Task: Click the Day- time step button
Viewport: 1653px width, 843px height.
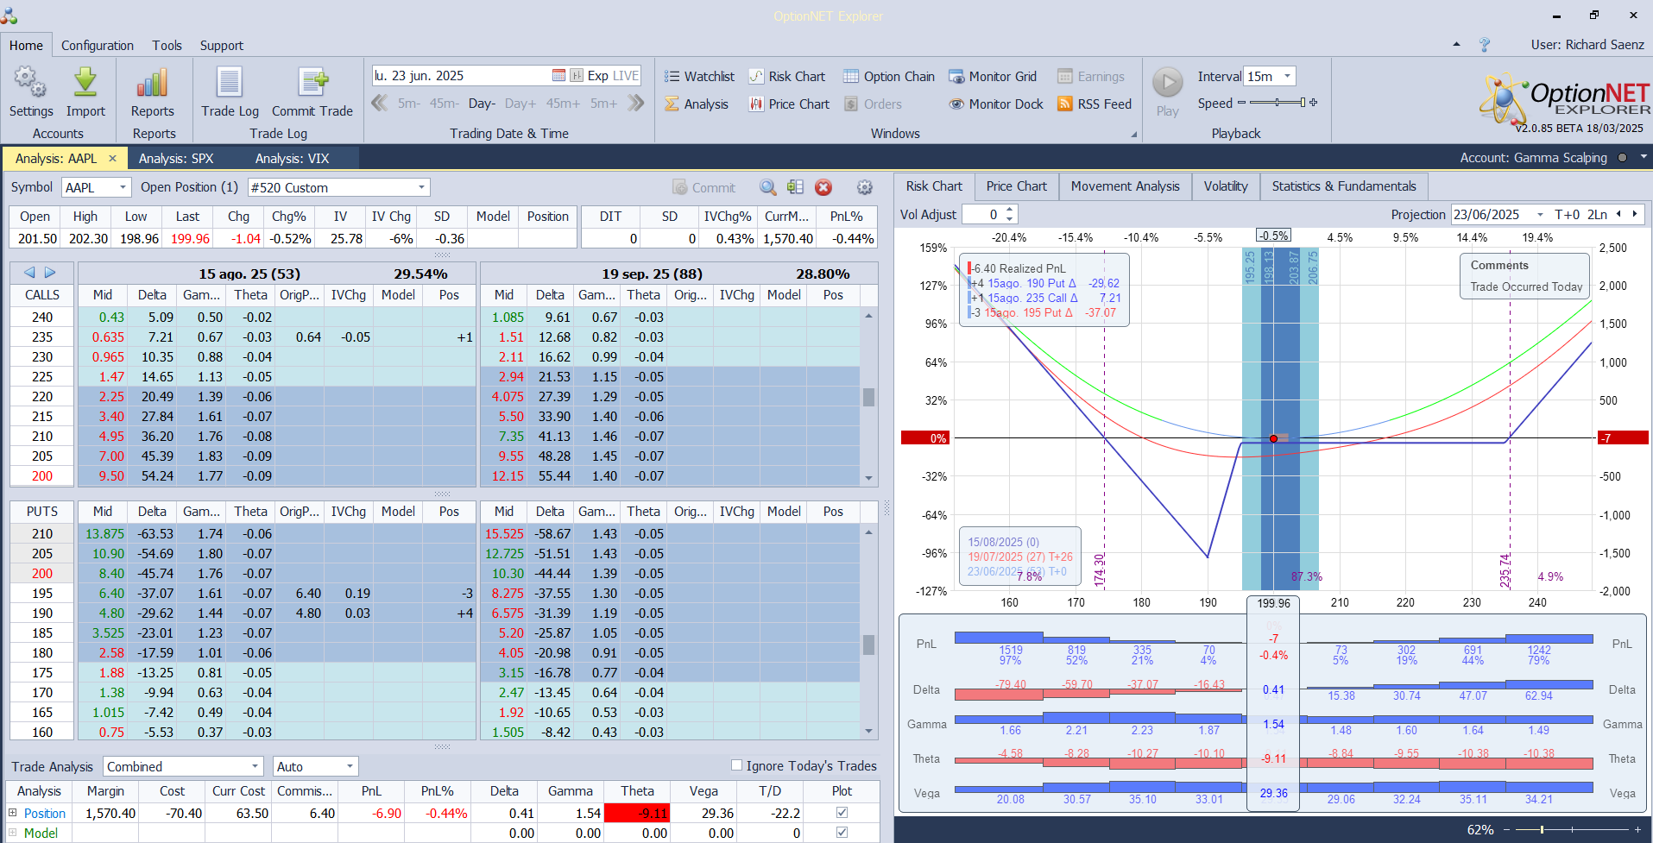Action: pos(482,104)
